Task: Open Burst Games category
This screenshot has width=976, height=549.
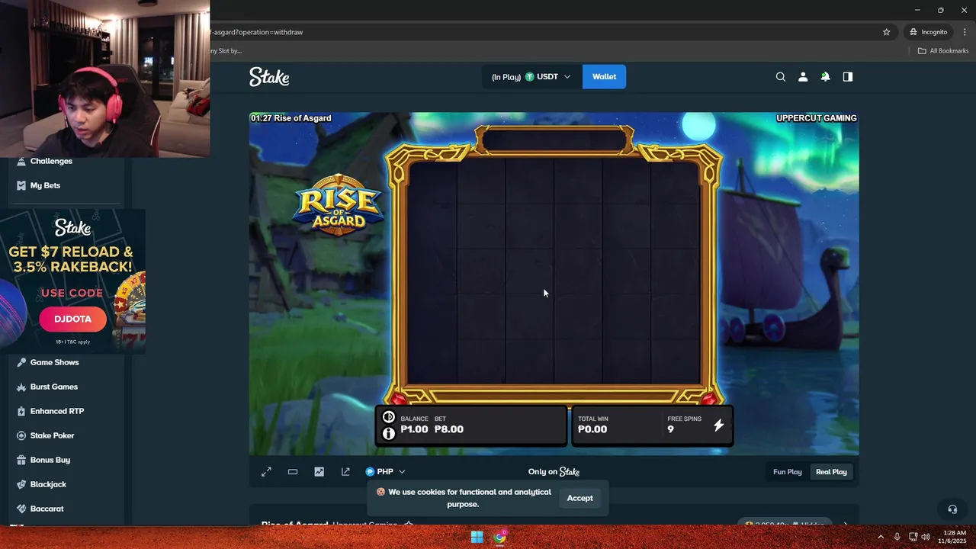Action: [x=53, y=387]
